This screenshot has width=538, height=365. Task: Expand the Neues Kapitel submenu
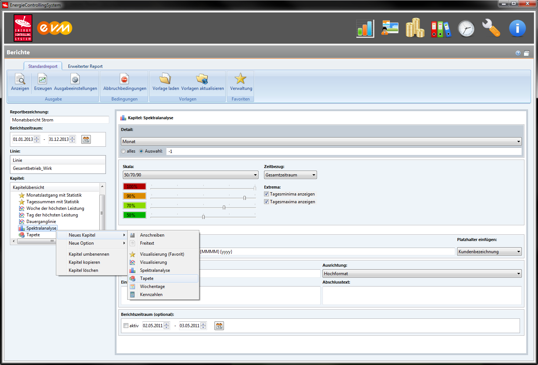[92, 235]
